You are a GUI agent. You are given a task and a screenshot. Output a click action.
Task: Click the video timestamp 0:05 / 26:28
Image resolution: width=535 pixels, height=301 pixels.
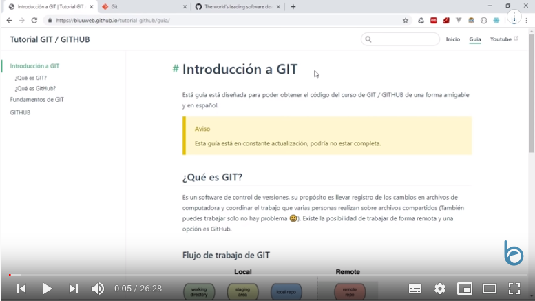point(138,289)
